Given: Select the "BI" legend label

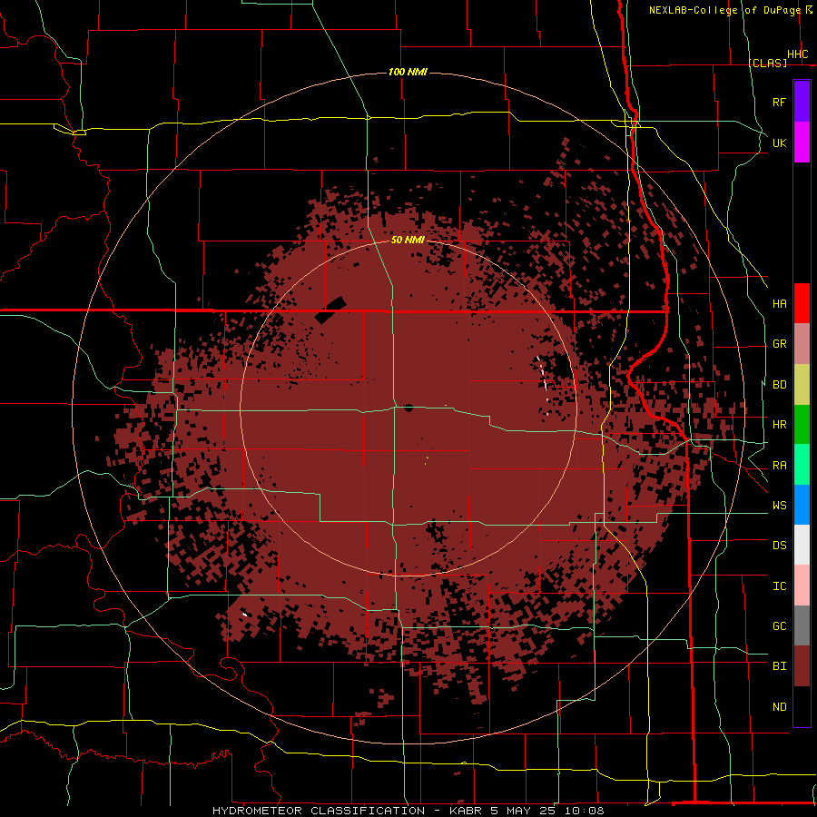Looking at the screenshot, I should click(779, 666).
